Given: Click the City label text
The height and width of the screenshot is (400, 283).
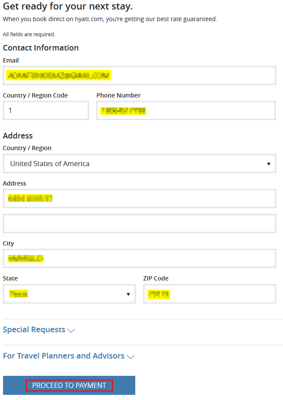Looking at the screenshot, I should [9, 243].
